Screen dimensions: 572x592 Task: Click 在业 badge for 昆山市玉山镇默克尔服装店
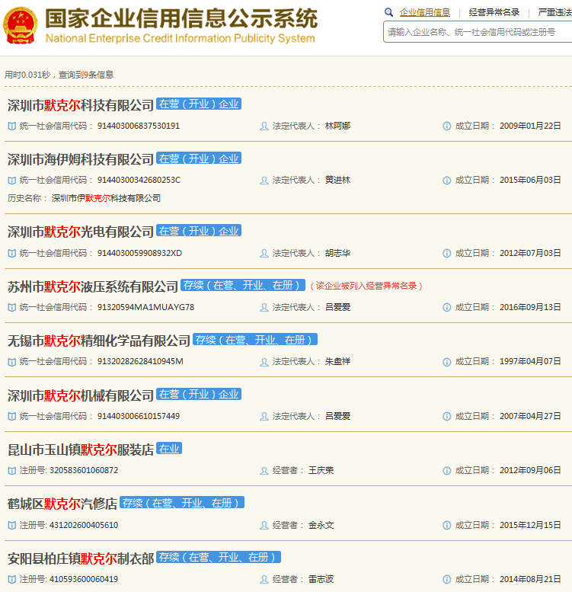(169, 449)
